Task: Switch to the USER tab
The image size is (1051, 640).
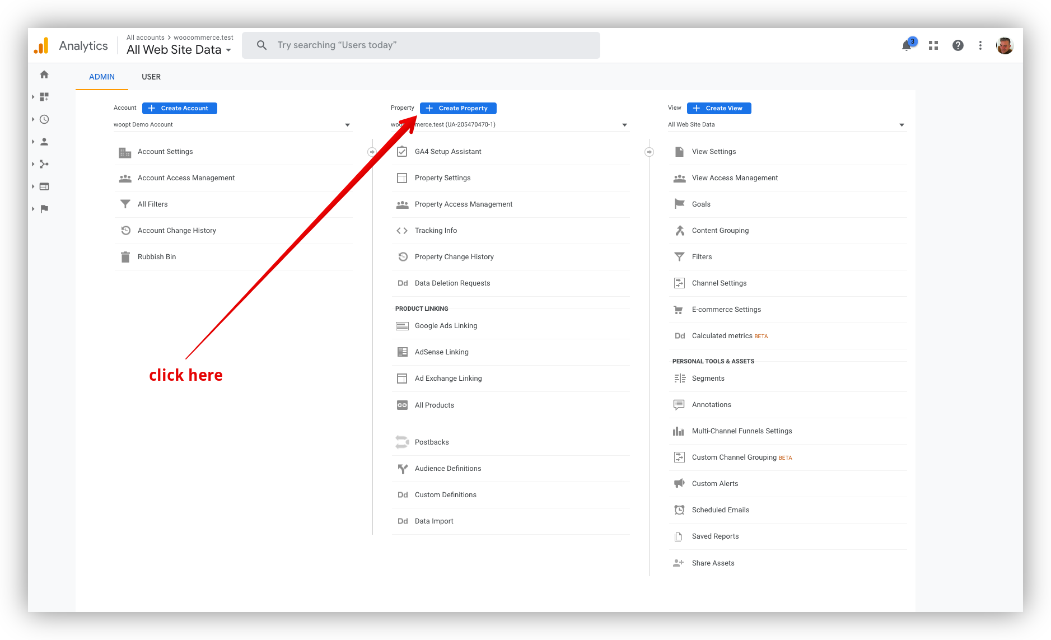Action: [x=151, y=77]
